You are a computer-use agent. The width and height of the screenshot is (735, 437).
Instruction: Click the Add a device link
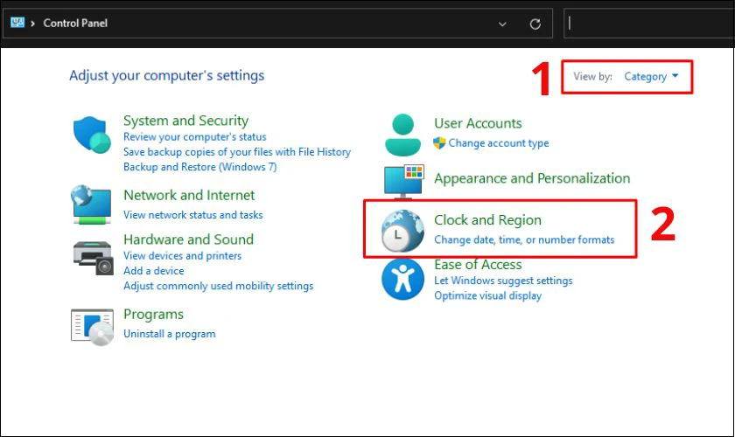tap(153, 271)
